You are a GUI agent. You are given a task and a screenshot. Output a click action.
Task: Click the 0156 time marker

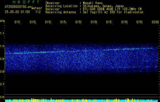(94, 22)
